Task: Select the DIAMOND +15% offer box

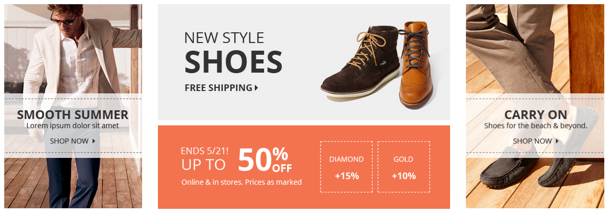Action: [346, 167]
